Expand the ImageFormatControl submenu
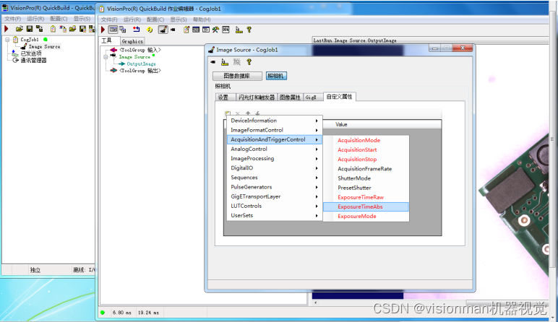The width and height of the screenshot is (558, 322). coord(275,130)
